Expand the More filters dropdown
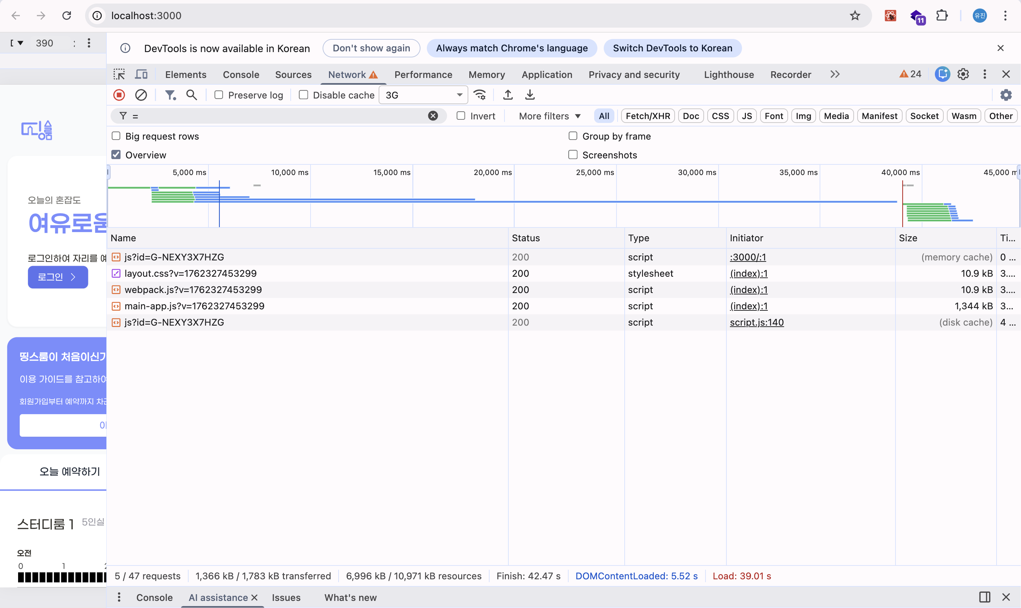 point(549,116)
